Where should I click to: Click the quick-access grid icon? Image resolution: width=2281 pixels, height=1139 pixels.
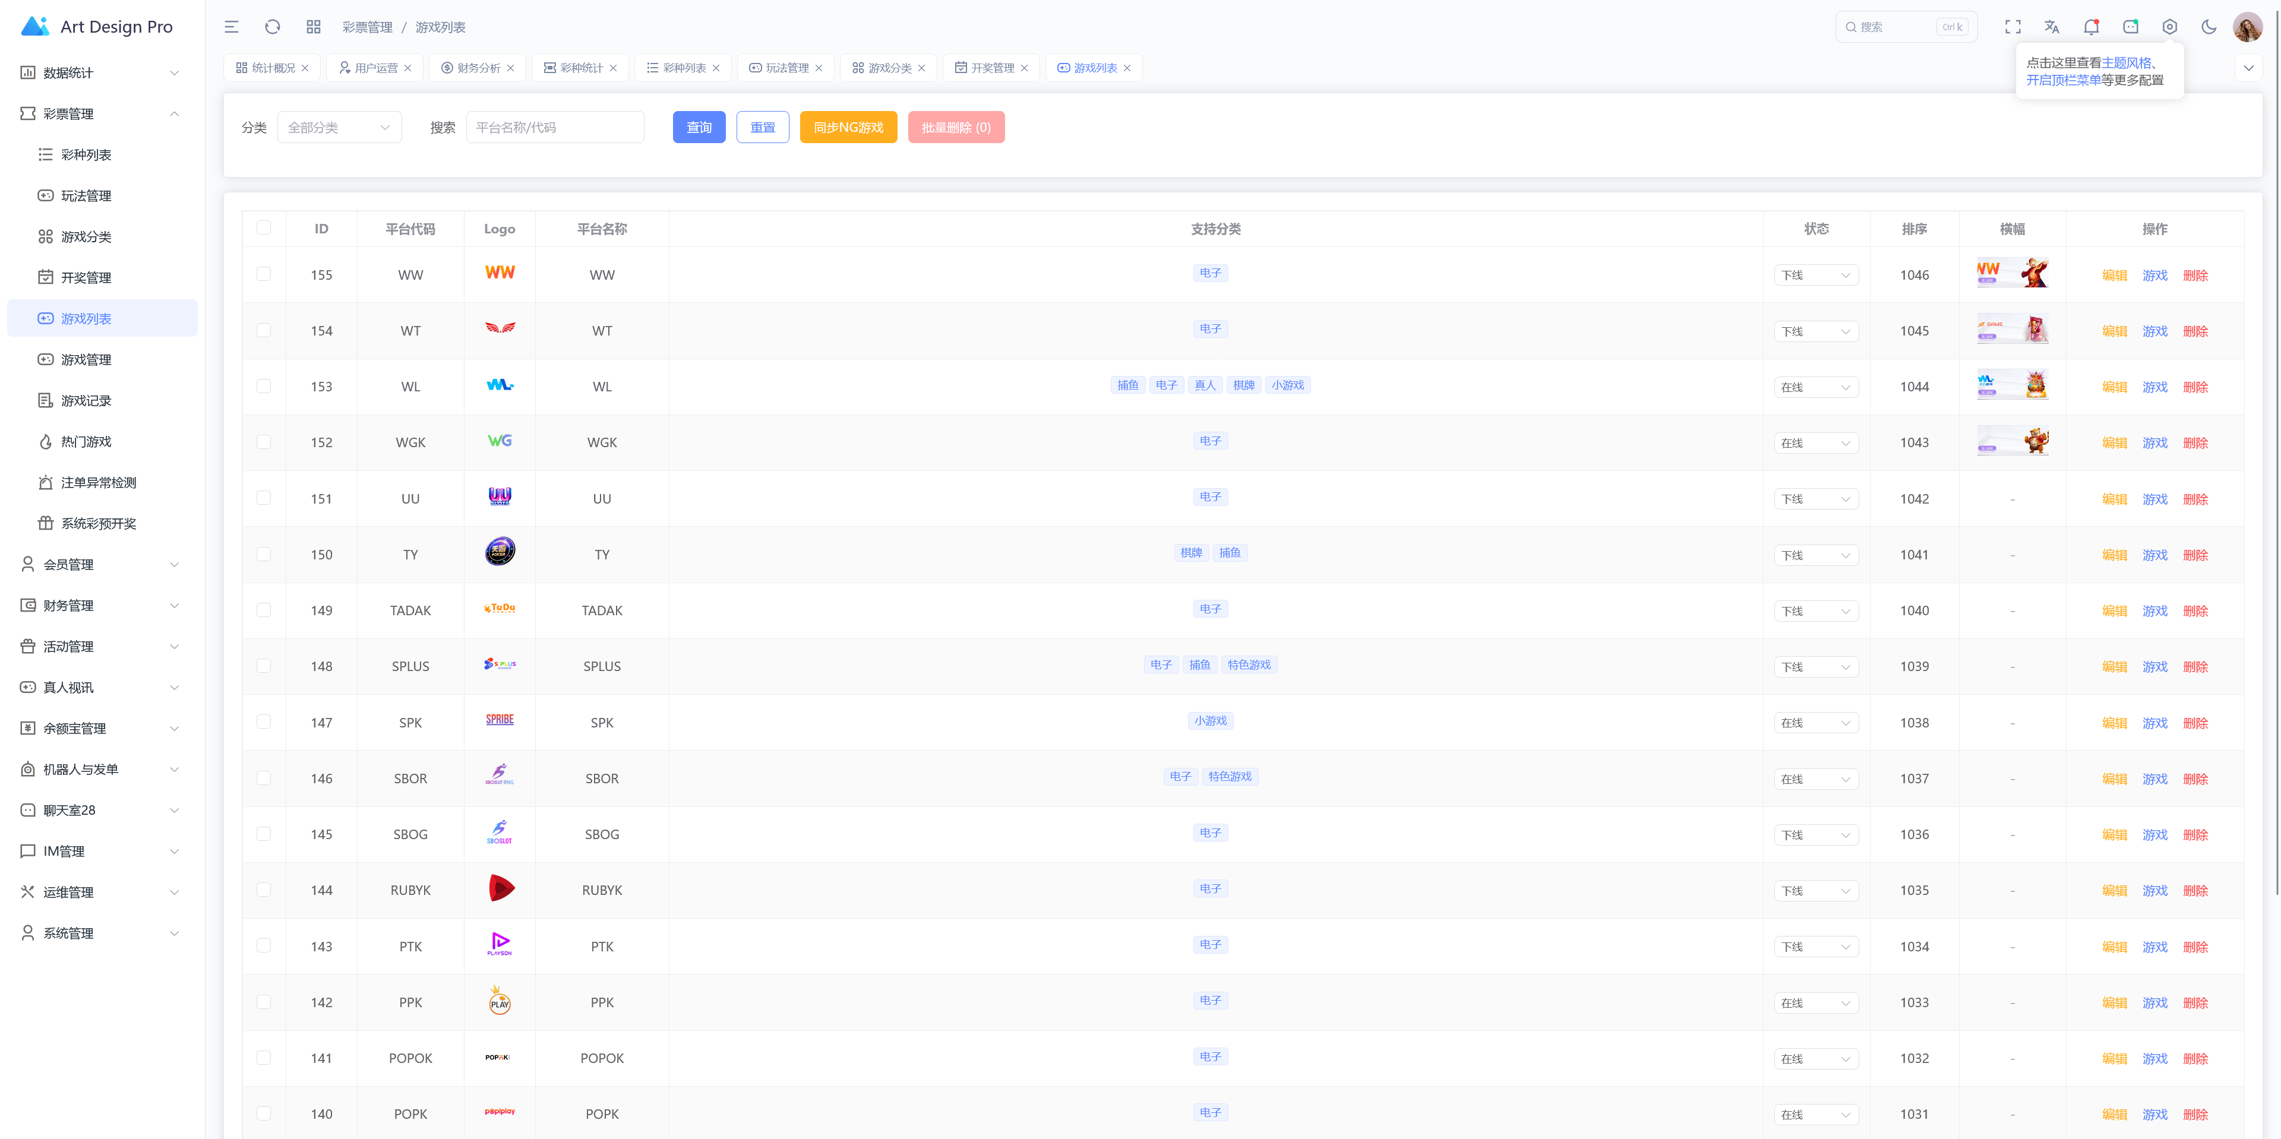314,27
